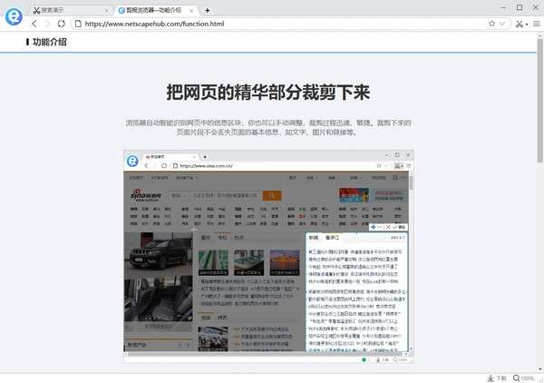Select the 智能浏览器—功能介绍 tab
The height and width of the screenshot is (383, 544).
tap(154, 9)
